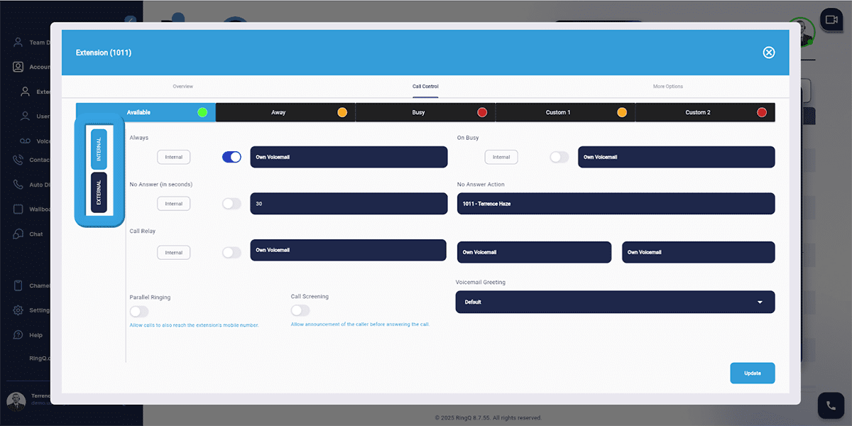Select the Contacts phone icon in sidebar
The image size is (852, 426).
coord(18,160)
